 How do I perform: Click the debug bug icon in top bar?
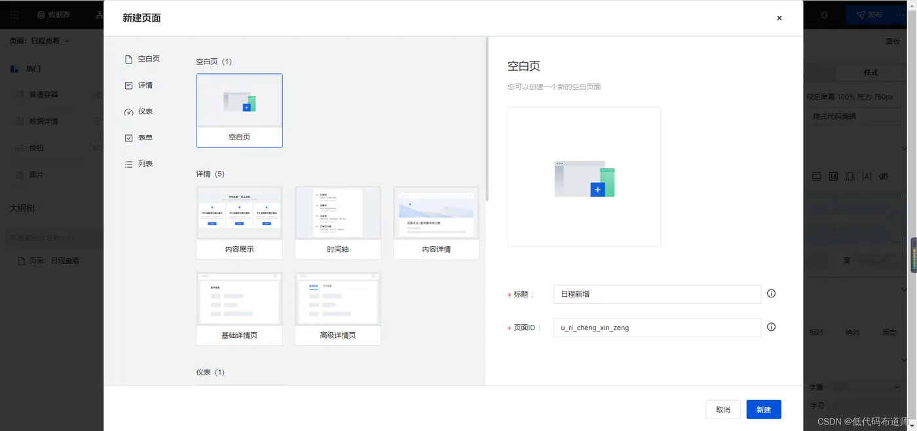point(824,14)
